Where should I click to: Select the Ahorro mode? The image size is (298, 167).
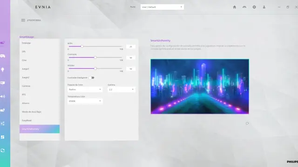40,103
